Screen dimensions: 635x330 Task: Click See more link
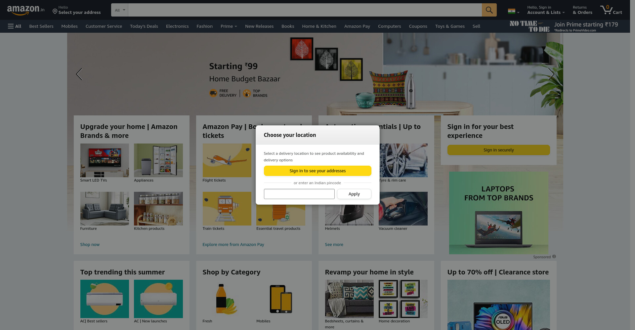[334, 244]
